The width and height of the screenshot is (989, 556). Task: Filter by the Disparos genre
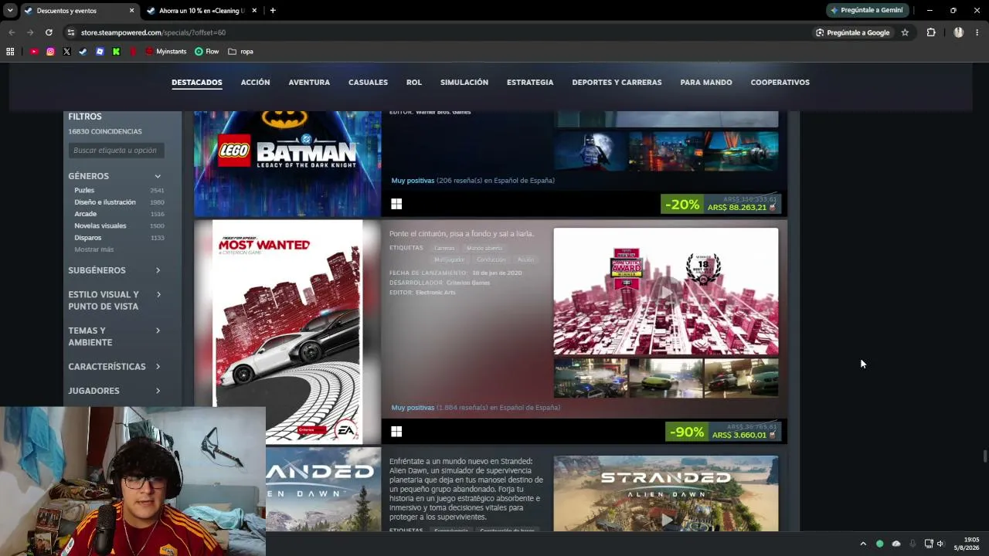88,238
